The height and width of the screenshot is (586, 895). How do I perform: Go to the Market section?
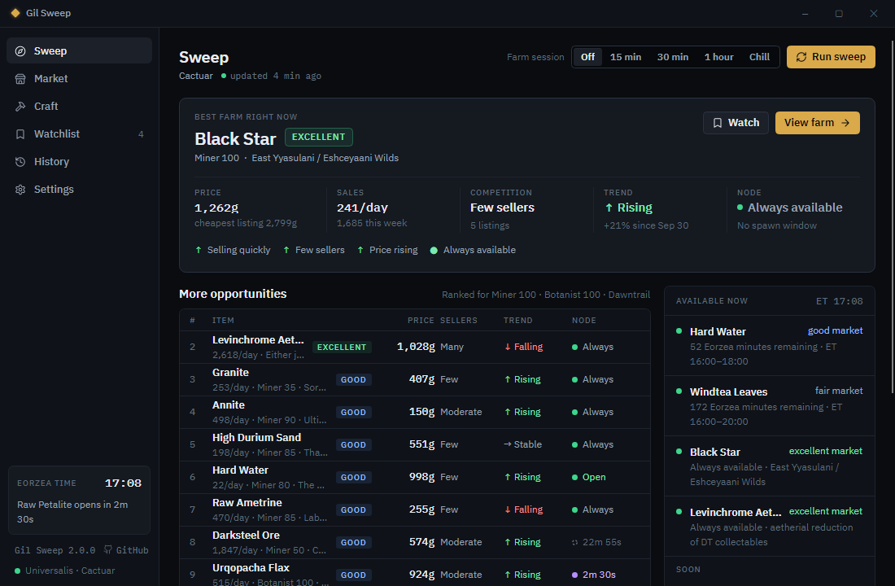coord(80,79)
